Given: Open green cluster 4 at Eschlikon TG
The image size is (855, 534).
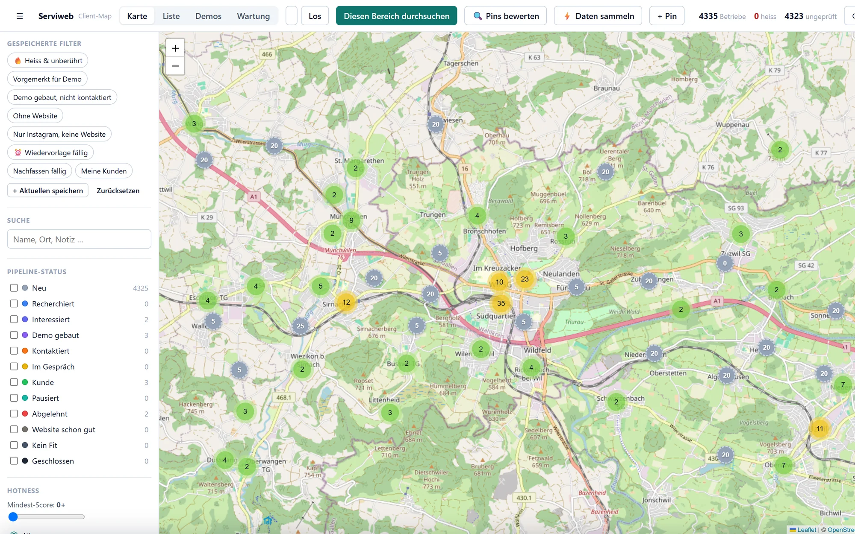Looking at the screenshot, I should point(208,300).
